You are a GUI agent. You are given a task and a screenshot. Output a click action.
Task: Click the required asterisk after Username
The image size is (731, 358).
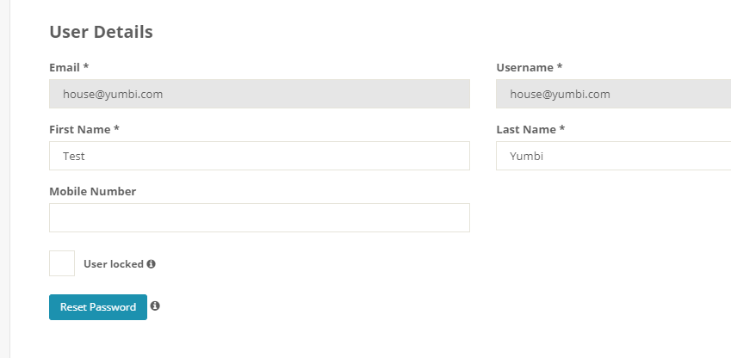pos(560,67)
